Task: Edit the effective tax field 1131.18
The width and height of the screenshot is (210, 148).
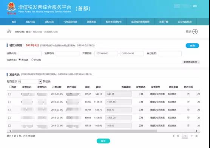Action: tap(118, 102)
